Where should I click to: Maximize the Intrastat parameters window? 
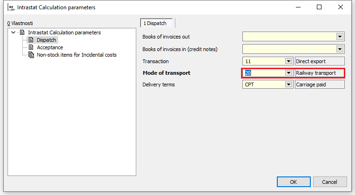click(x=319, y=7)
